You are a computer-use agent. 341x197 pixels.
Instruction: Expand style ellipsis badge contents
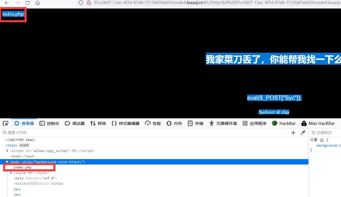[x=30, y=173]
